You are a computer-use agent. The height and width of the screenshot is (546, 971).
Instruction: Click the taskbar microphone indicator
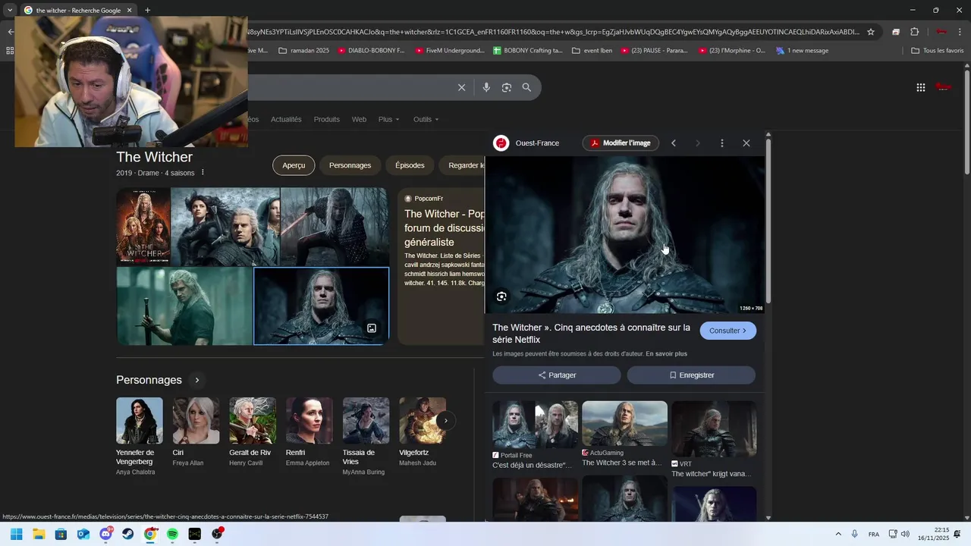coord(854,534)
